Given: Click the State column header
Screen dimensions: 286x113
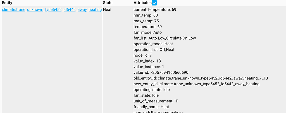Looking at the screenshot, I should point(108,3).
